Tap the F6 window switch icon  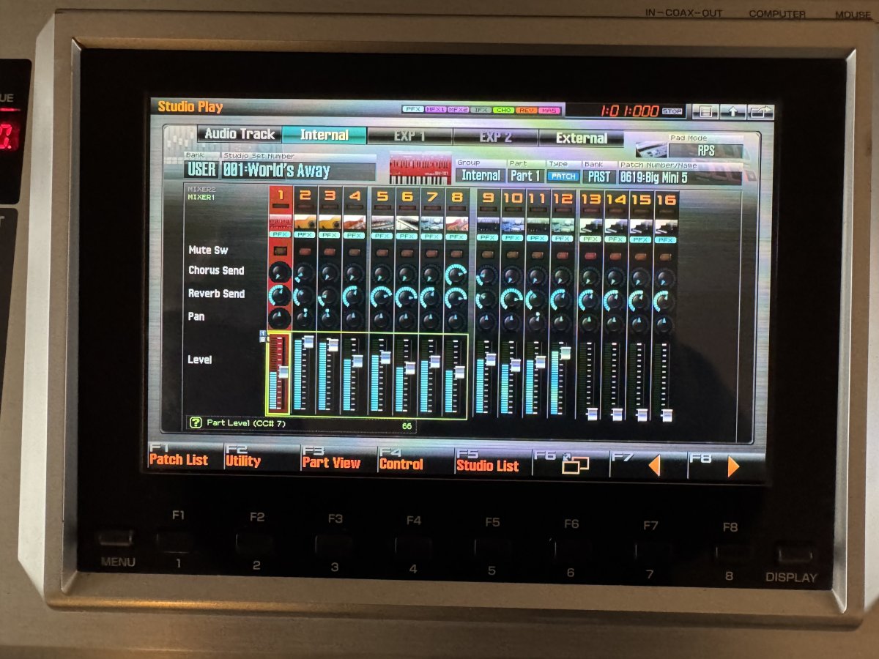pyautogui.click(x=575, y=465)
